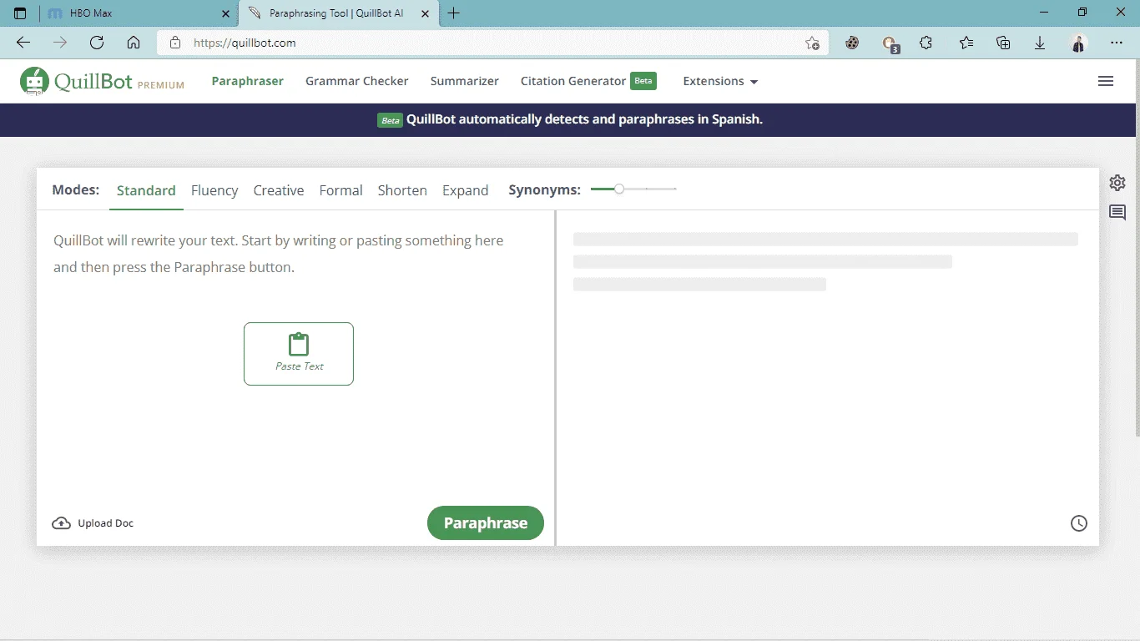
Task: Close the HBO Max tab
Action: [x=225, y=13]
